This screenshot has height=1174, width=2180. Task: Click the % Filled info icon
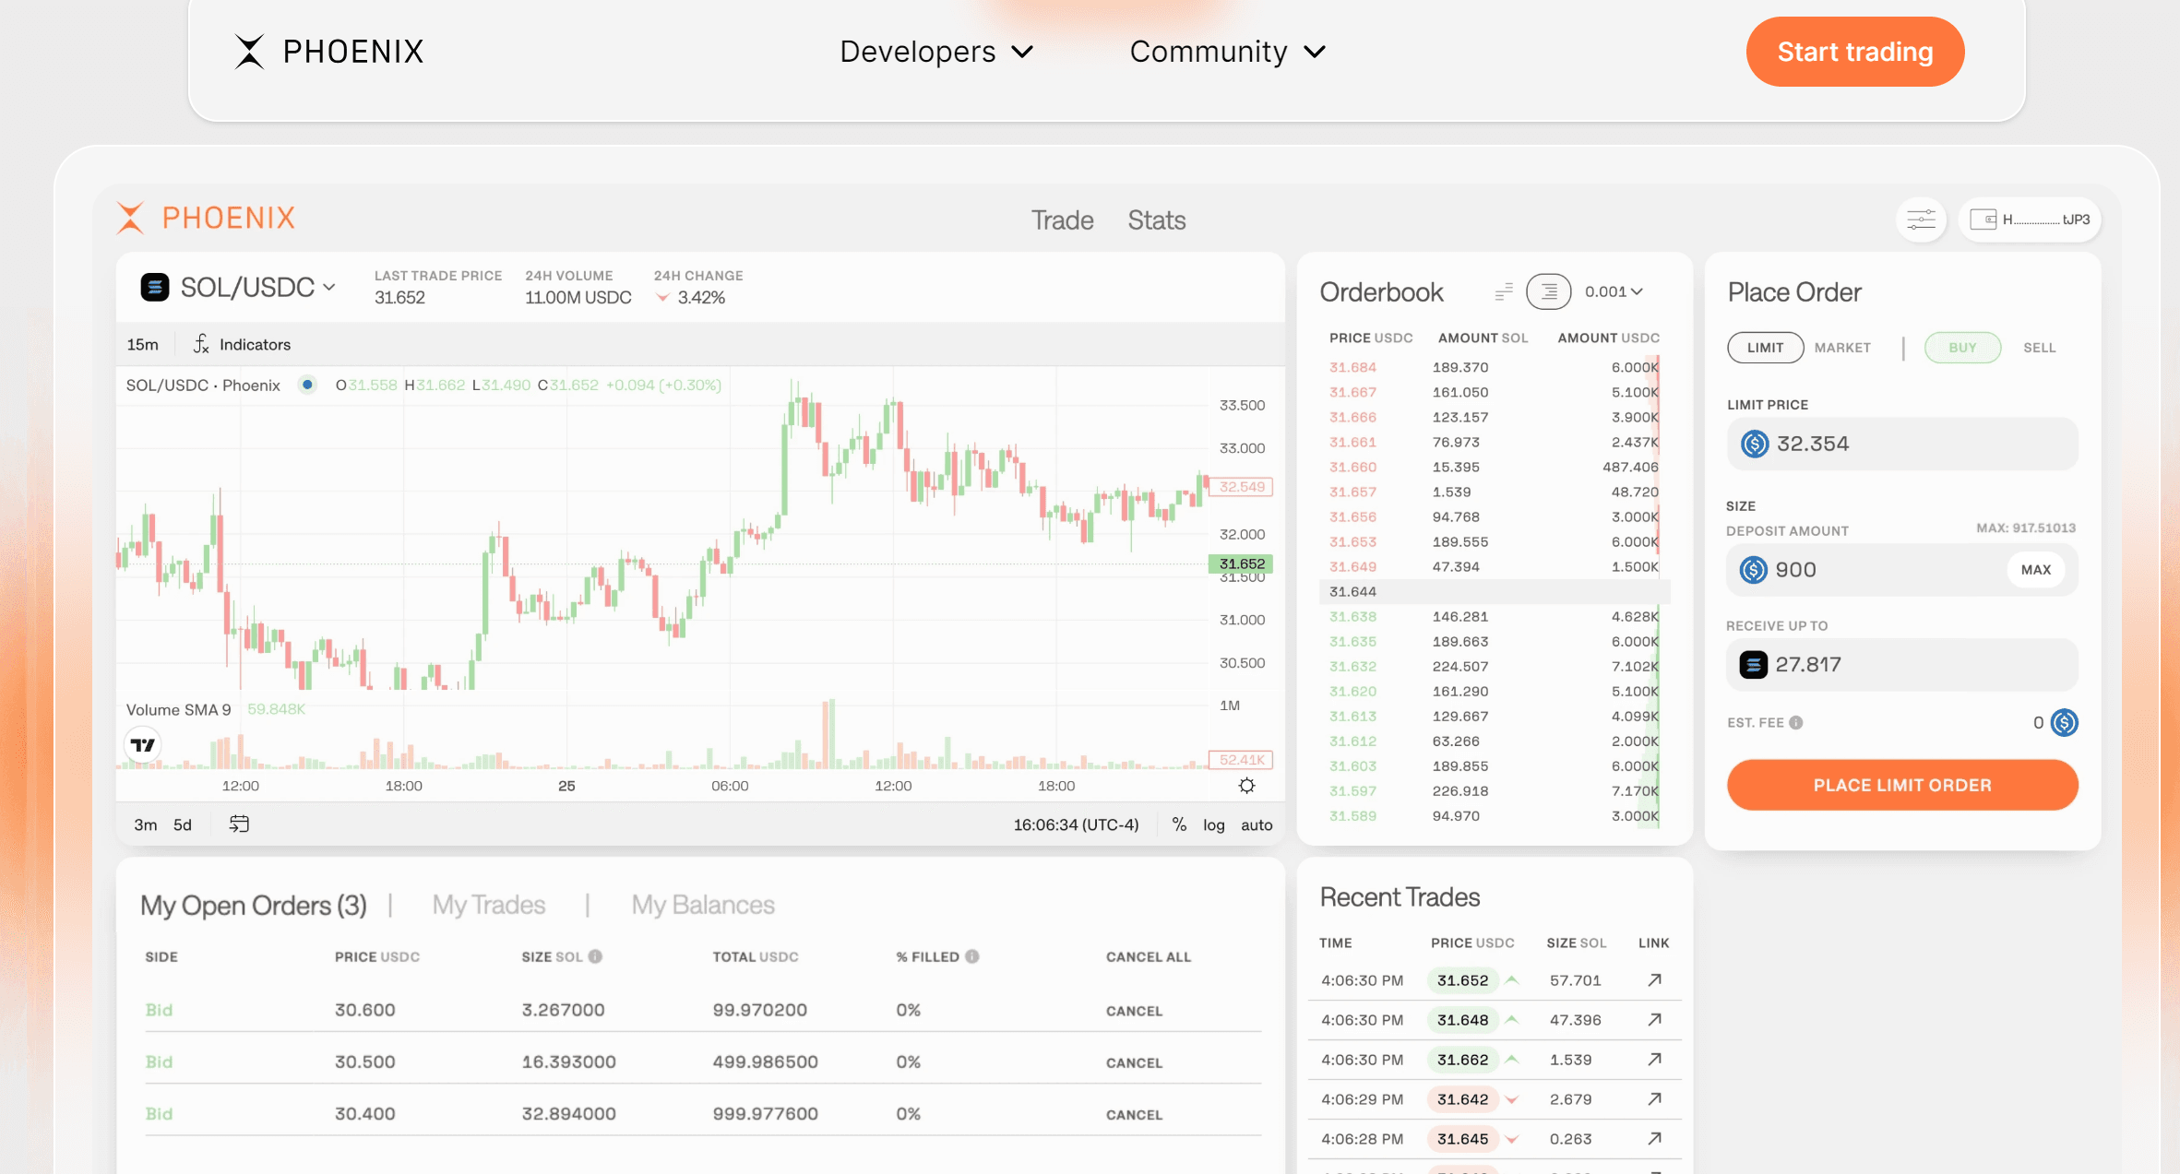pyautogui.click(x=971, y=956)
